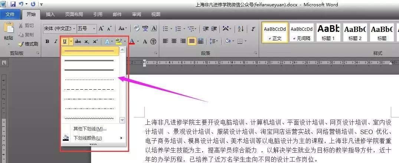Click the Numbering list icon
399x163 pixels.
[x=178, y=29]
